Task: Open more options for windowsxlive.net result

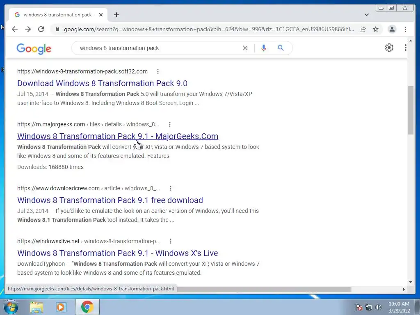Action: click(170, 241)
